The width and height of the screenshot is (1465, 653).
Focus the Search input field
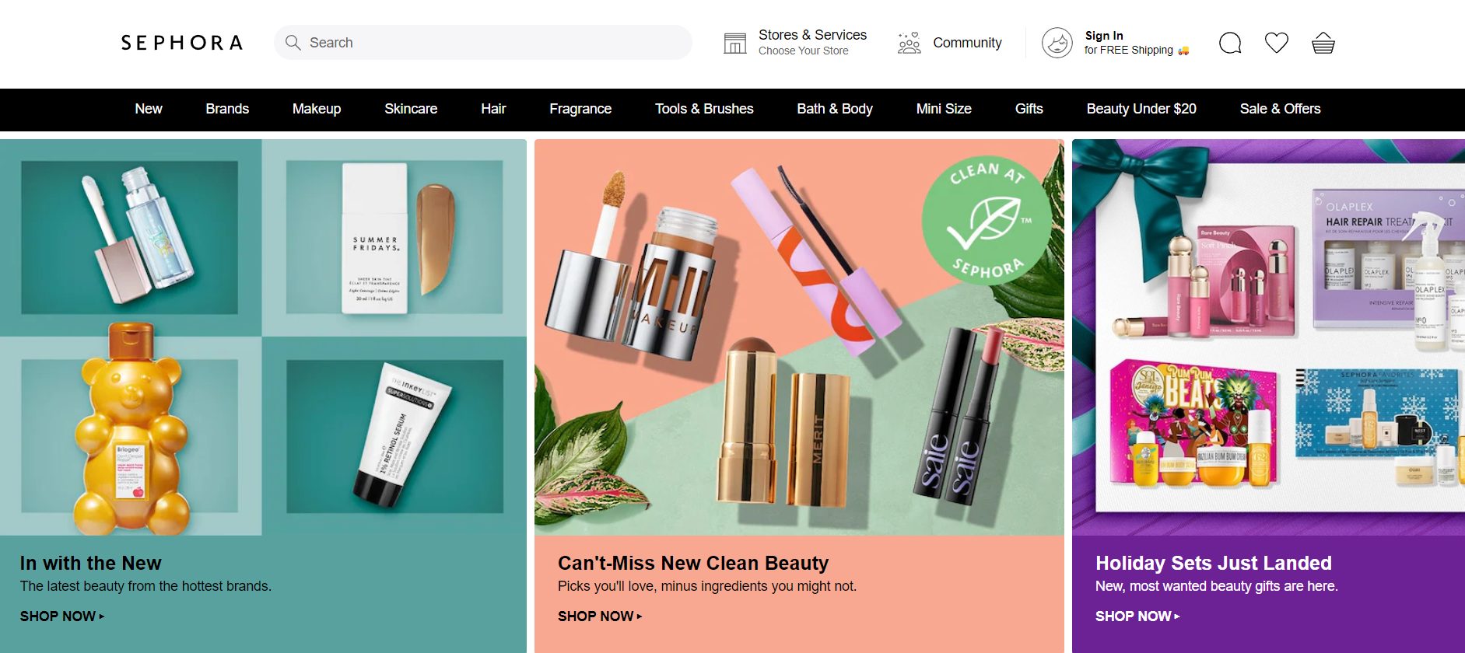click(x=482, y=43)
